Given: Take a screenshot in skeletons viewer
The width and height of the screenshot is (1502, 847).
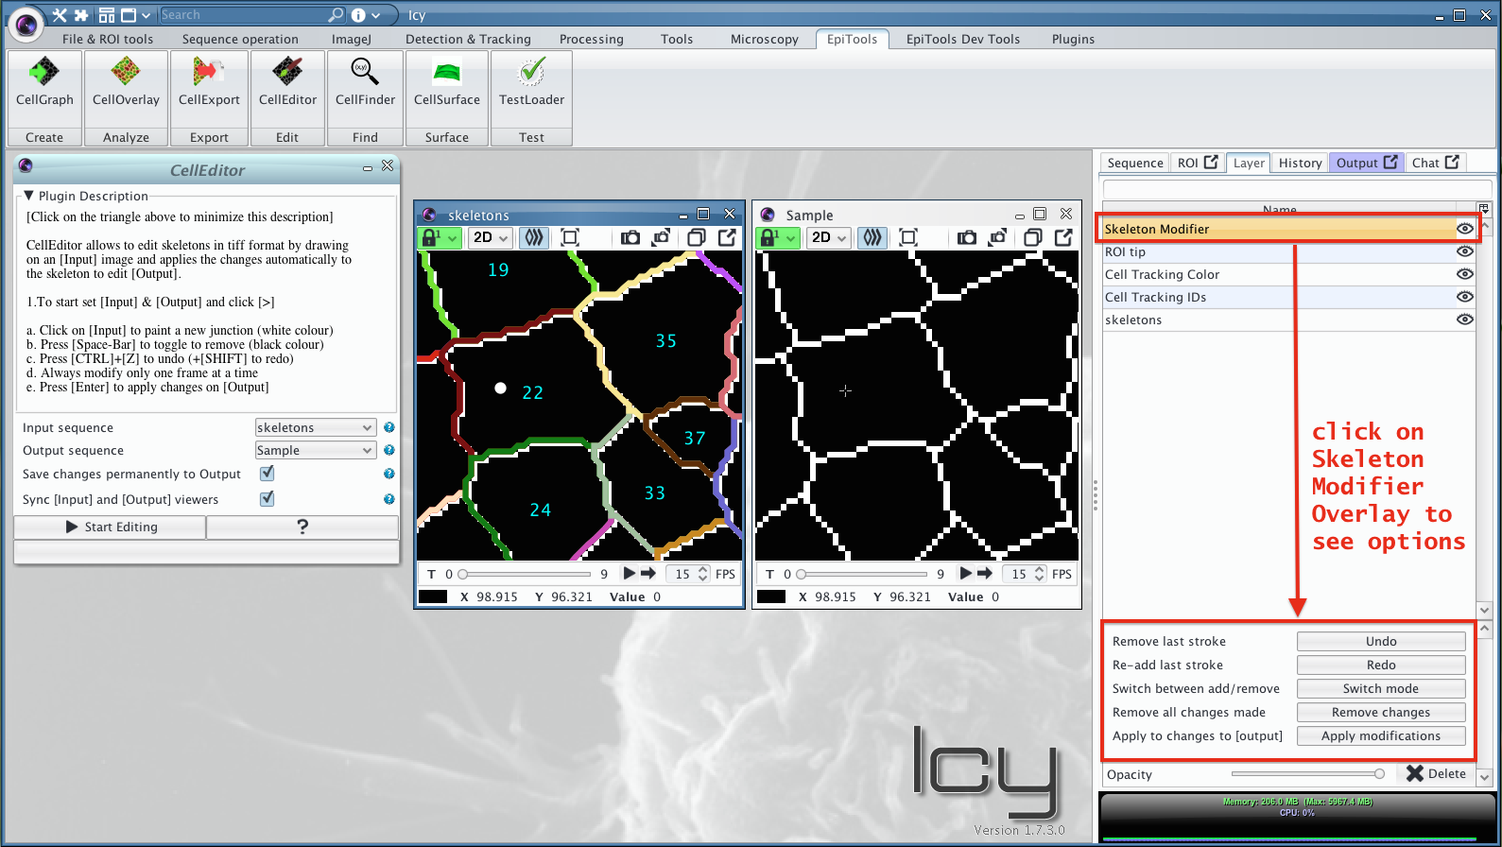Looking at the screenshot, I should (630, 237).
